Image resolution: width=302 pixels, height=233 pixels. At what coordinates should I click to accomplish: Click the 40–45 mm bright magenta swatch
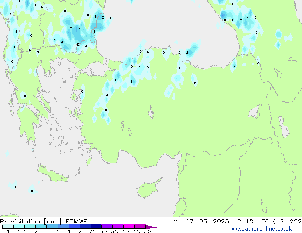pos(129,227)
